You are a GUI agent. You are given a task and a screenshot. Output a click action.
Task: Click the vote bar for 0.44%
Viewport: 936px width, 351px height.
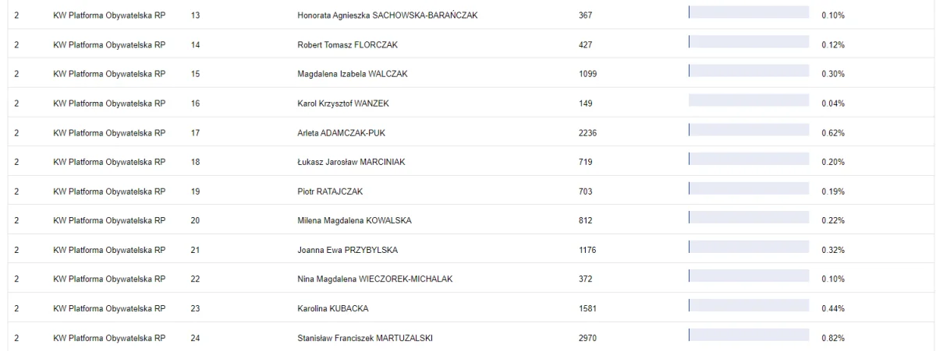pos(749,306)
